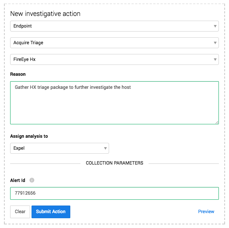Open the Endpoint action category dropdown
This screenshot has height=228, width=229.
click(x=114, y=26)
